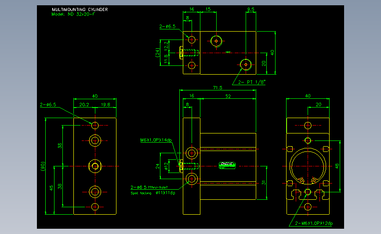The width and height of the screenshot is (381, 234).
Task: Click the '31' dimension value
Action: tap(263, 183)
